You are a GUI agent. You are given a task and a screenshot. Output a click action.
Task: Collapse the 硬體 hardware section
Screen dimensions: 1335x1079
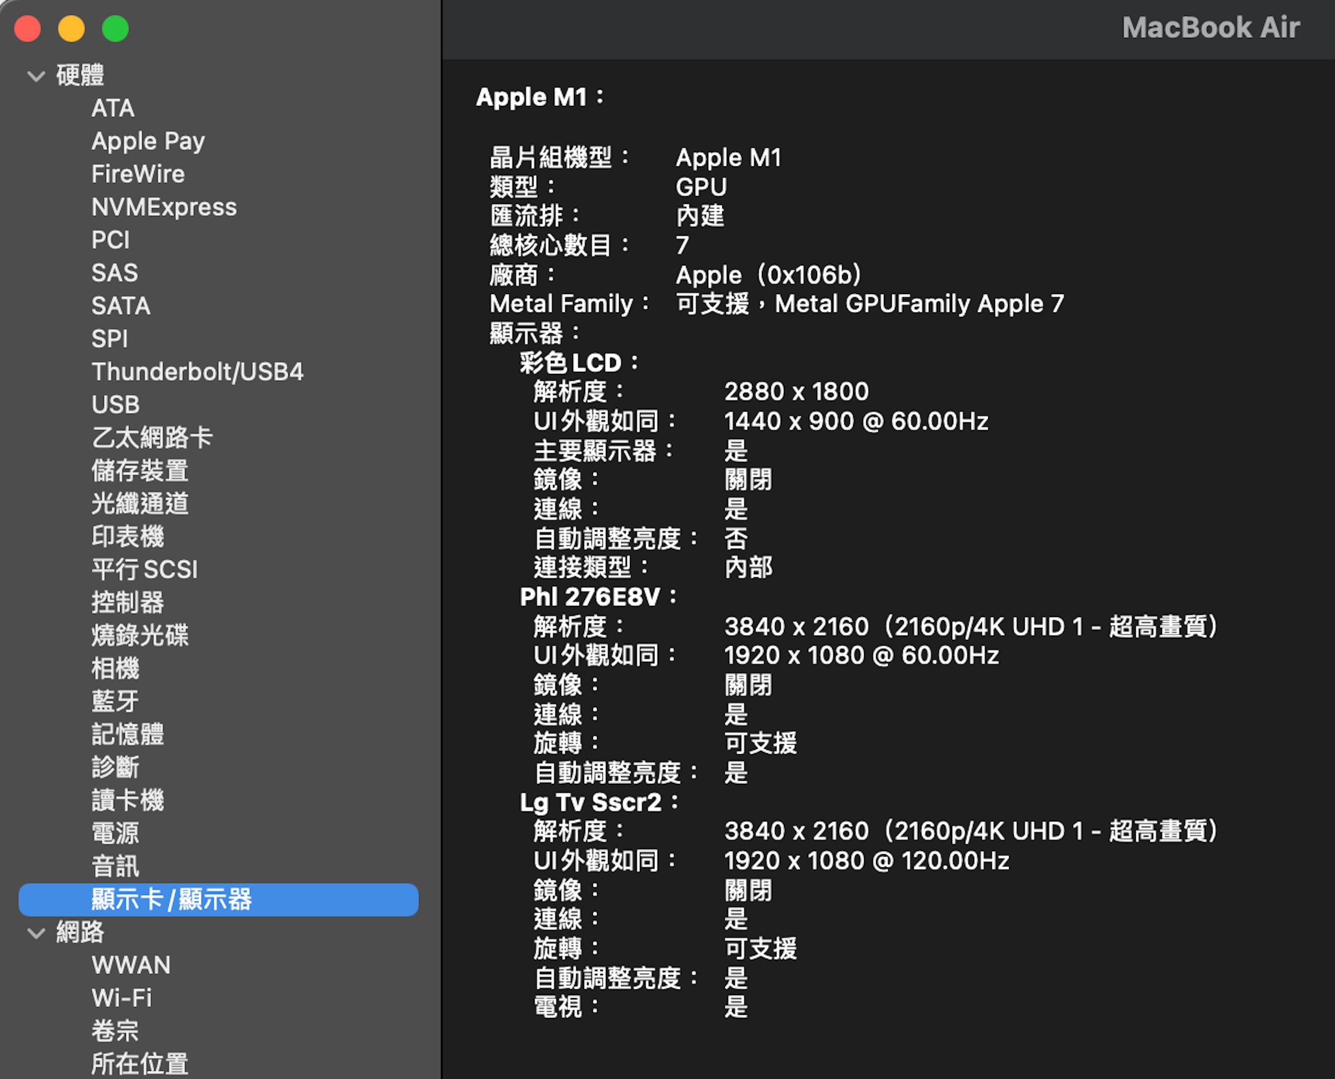click(37, 77)
